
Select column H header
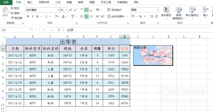tap(125, 36)
